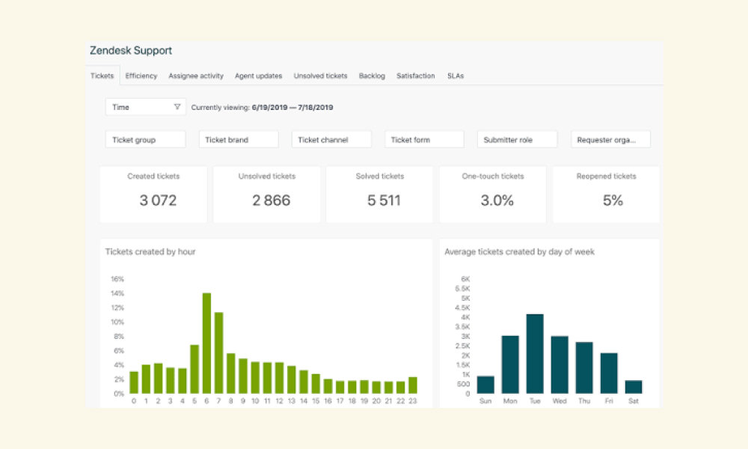Screen dimensions: 748x449
Task: Switch to the Efficiency tab
Action: coord(141,76)
